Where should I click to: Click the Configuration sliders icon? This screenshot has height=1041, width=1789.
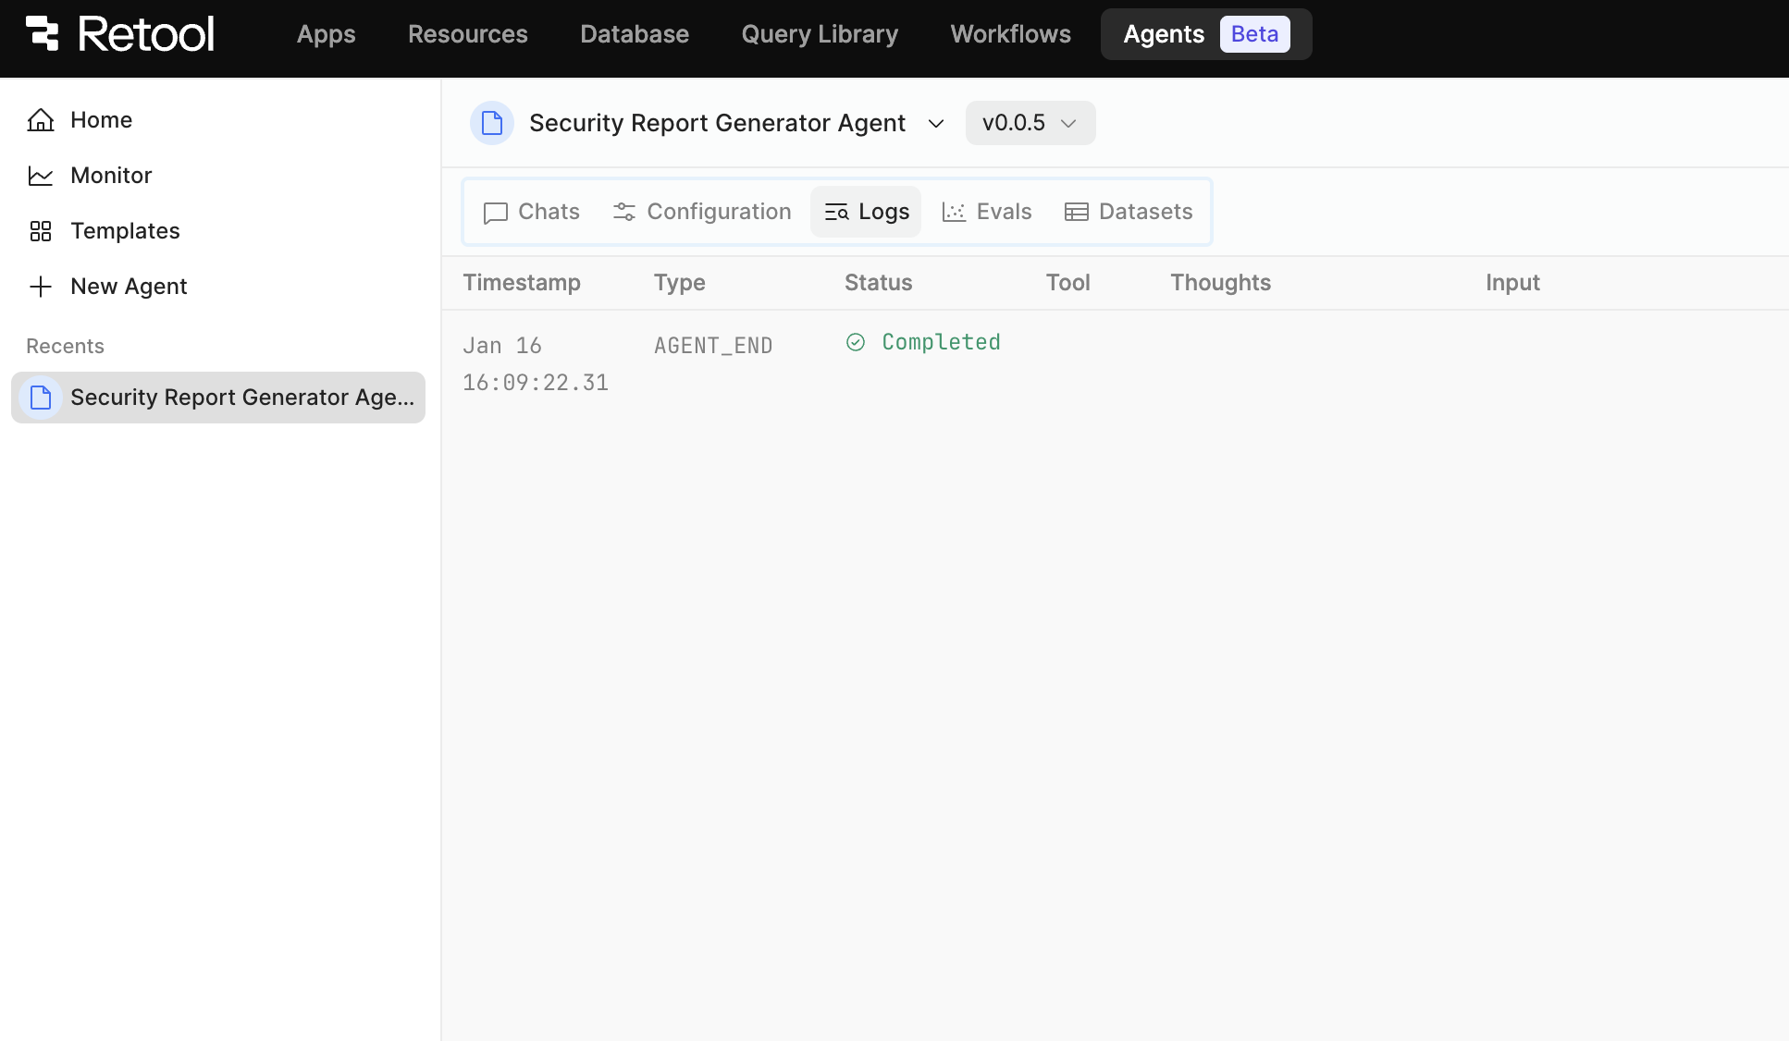[624, 212]
